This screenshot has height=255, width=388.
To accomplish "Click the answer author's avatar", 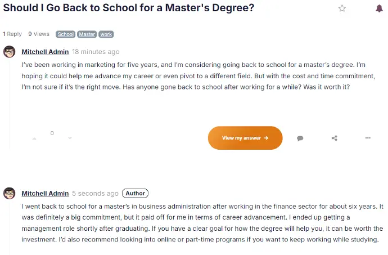I will [x=10, y=193].
